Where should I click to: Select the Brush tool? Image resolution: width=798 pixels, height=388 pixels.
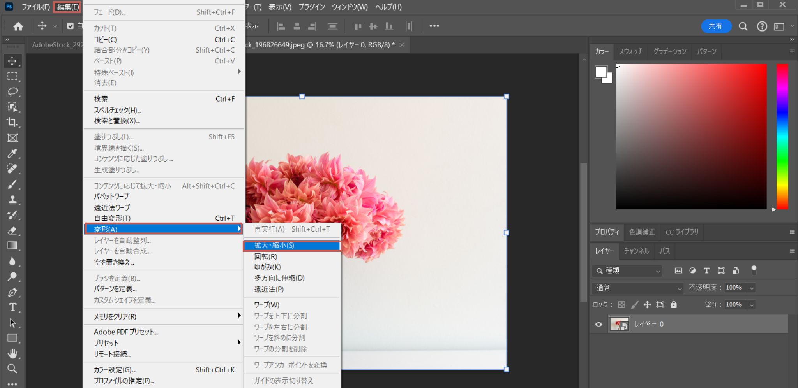click(x=12, y=184)
